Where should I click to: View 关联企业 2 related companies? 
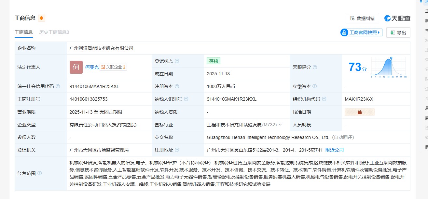tap(113, 67)
